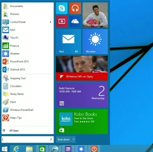The image size is (153, 152).
Task: Open the Store app on the taskbar
Action: coord(42,149)
